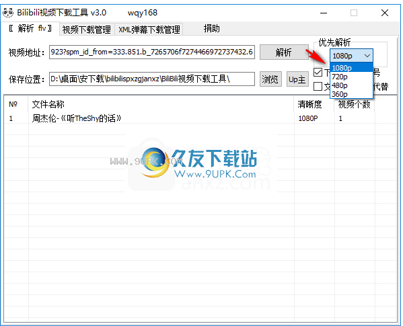Click the 保存位置 path input field

(152, 79)
